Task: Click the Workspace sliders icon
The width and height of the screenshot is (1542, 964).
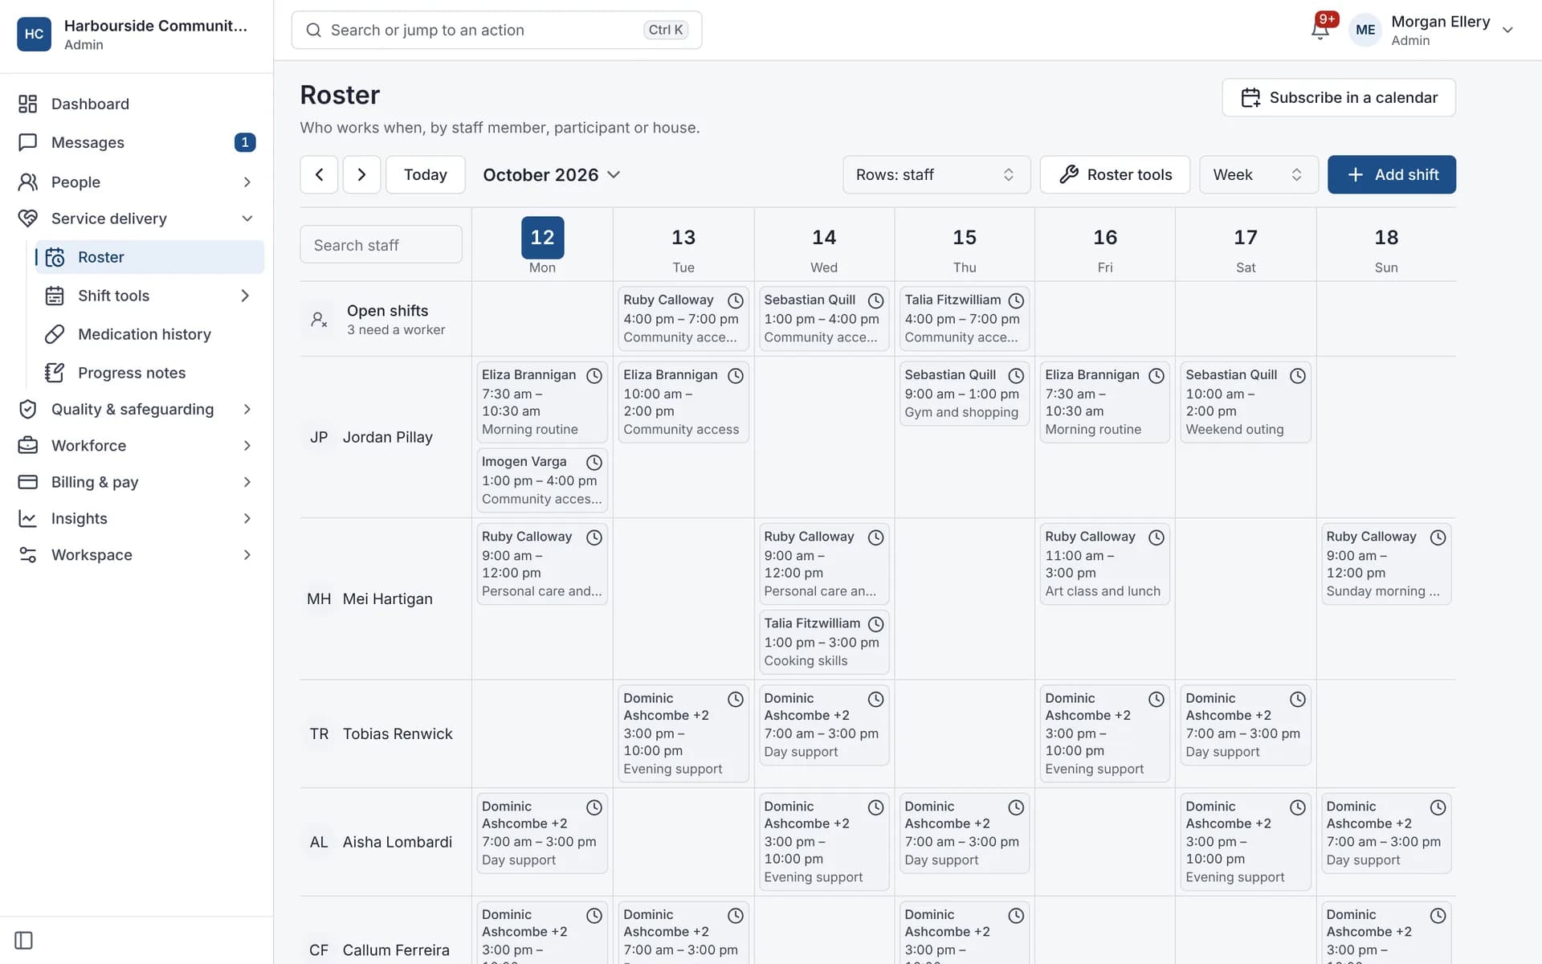Action: coord(28,555)
